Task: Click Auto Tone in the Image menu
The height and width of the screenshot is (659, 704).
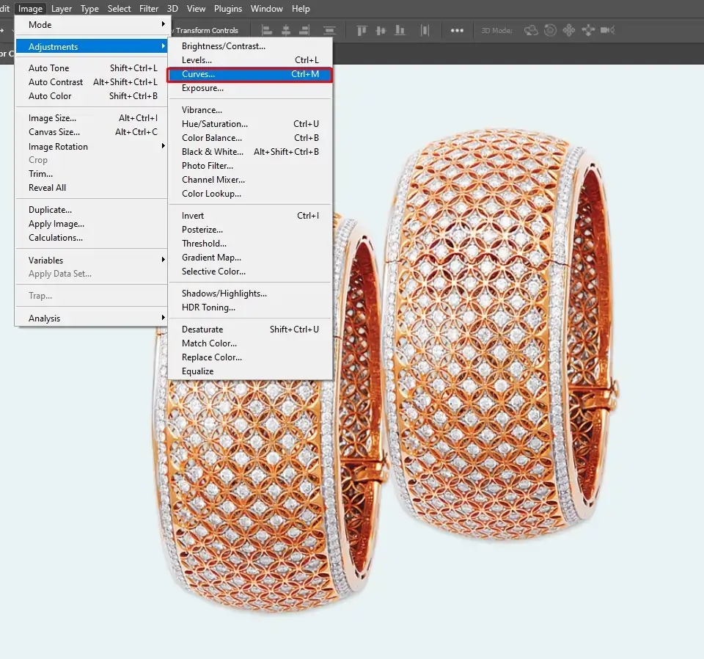Action: pos(49,68)
